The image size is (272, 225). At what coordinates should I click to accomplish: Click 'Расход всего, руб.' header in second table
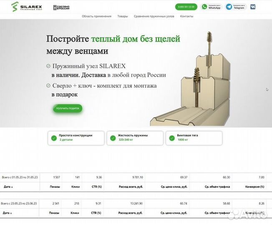[131, 213]
